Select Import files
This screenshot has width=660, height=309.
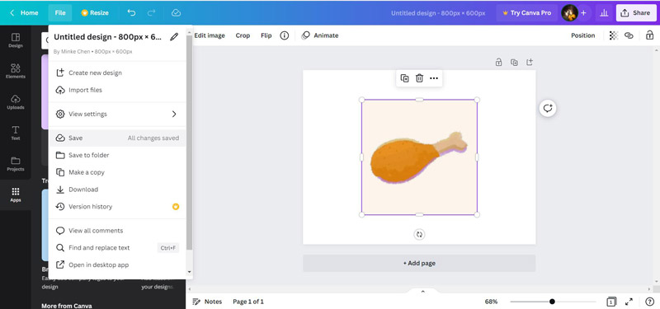pyautogui.click(x=117, y=90)
